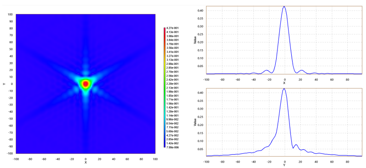Screen dimensions: 366x168
Task: Click the 50 tick on the heatmap Y axis
Action: tap(11, 49)
